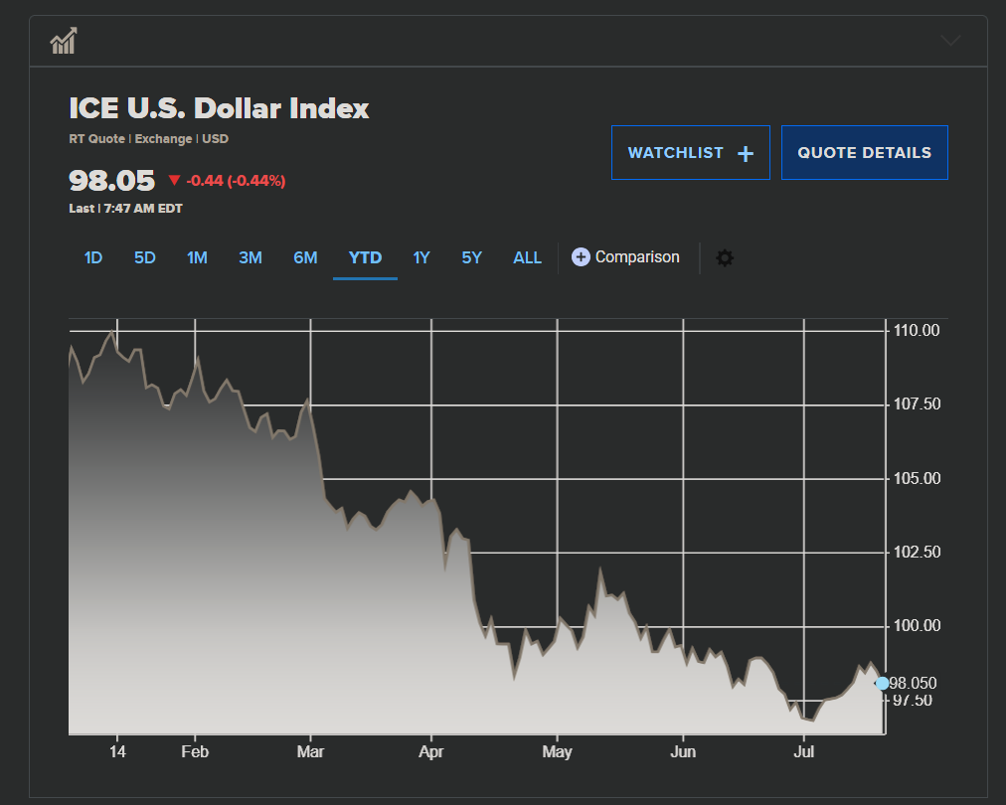
Task: Click the Comparison label text
Action: (x=637, y=257)
